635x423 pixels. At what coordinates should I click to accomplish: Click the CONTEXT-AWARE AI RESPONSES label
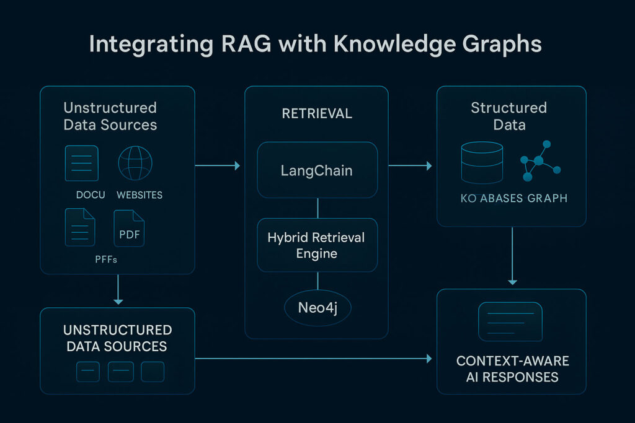click(512, 369)
